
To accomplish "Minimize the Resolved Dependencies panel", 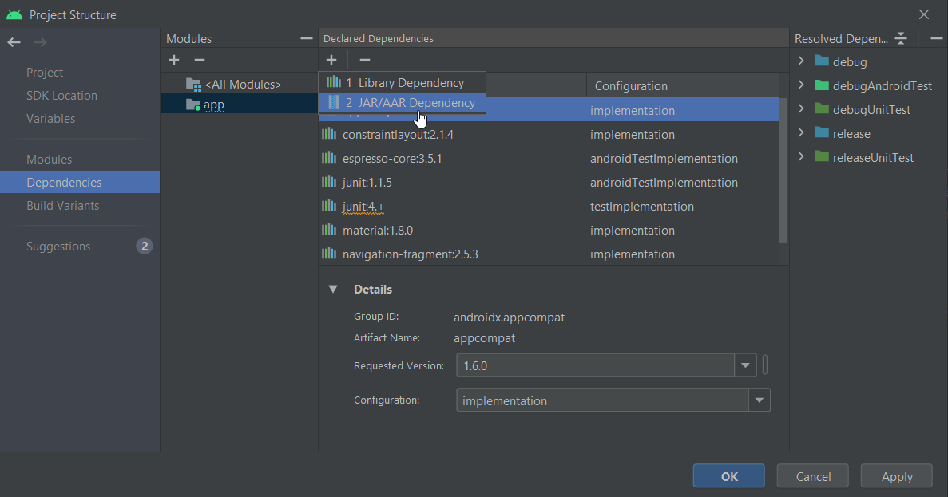I will click(x=936, y=38).
